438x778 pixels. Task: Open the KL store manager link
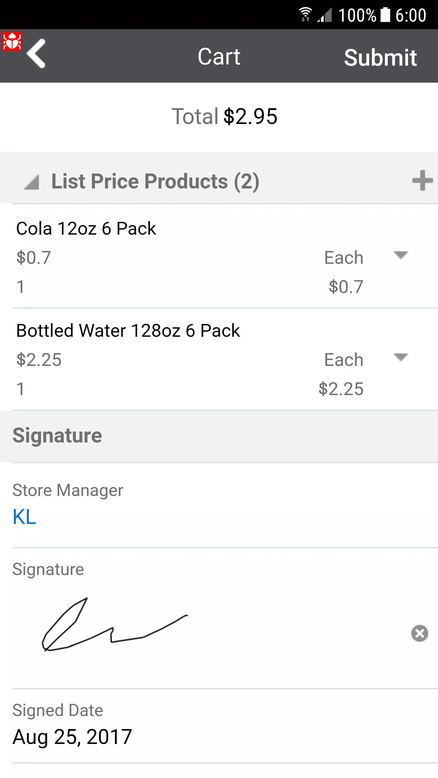[x=24, y=517]
